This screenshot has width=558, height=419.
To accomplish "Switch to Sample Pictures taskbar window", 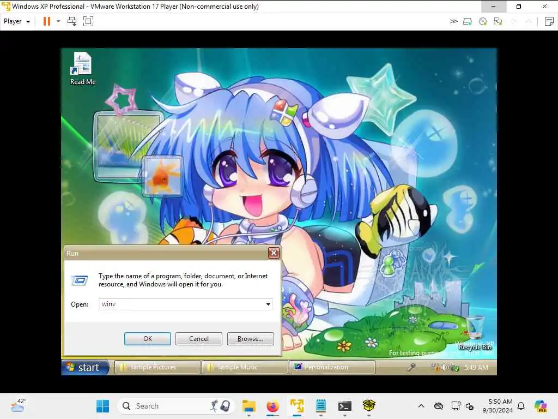I will tap(157, 367).
